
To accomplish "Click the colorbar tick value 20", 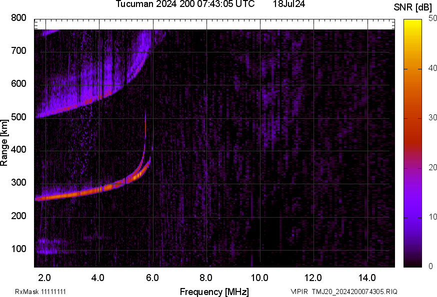I will coord(432,167).
